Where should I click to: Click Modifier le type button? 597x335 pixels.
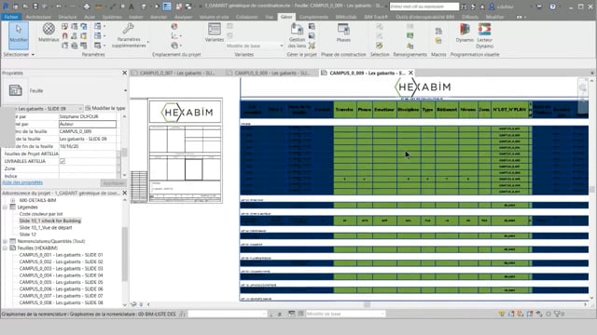pos(105,108)
